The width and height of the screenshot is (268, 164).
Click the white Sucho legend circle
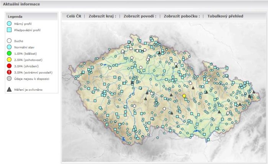[9, 41]
